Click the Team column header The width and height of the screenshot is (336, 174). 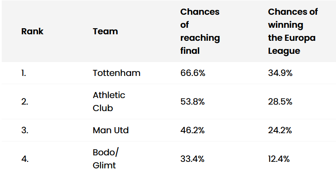click(105, 31)
